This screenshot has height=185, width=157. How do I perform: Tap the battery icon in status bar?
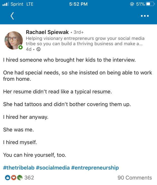[150, 4]
